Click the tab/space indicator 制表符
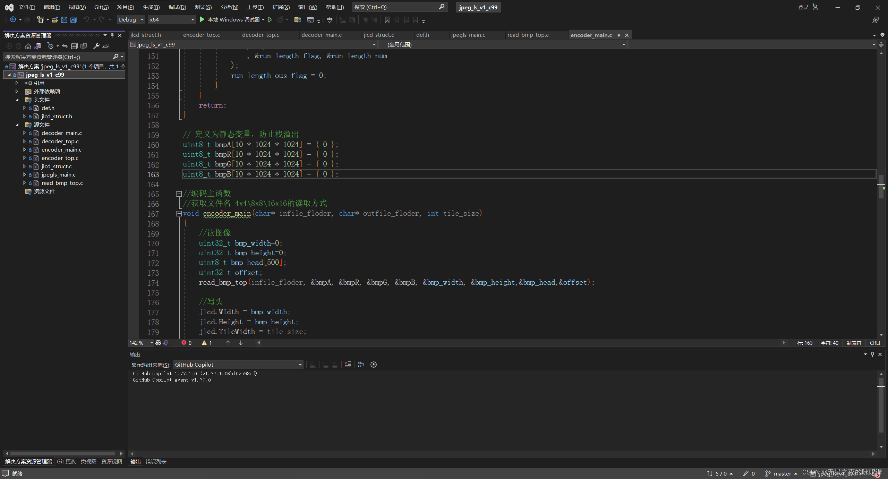The height and width of the screenshot is (479, 888). coord(854,343)
